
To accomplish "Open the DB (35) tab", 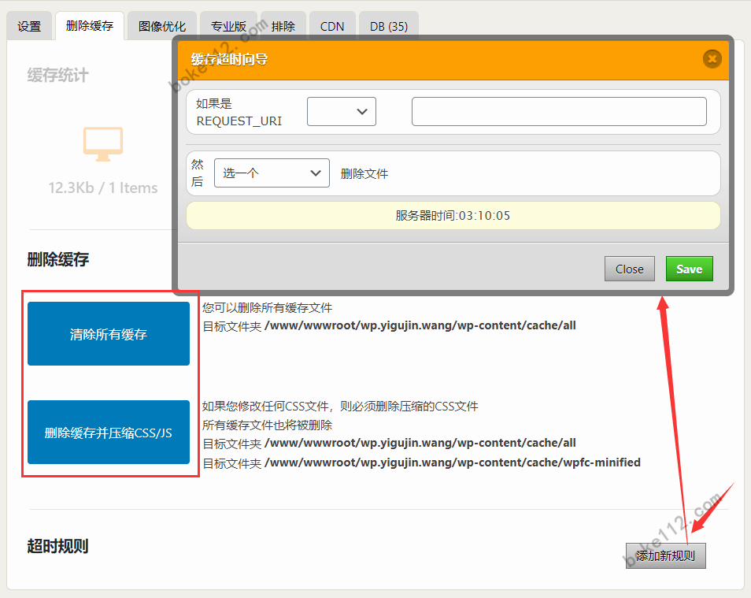I will 388,26.
